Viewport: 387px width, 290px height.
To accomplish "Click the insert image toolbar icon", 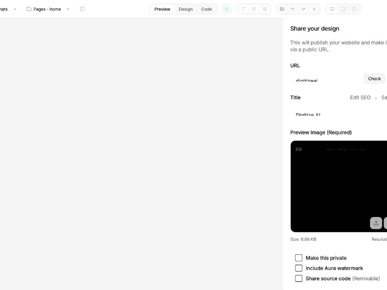I will point(265,9).
